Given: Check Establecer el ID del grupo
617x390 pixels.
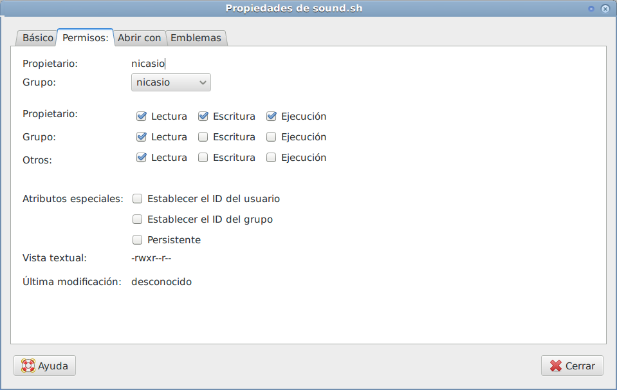Looking at the screenshot, I should point(137,219).
